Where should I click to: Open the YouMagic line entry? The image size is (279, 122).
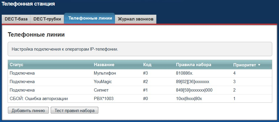click(103, 82)
